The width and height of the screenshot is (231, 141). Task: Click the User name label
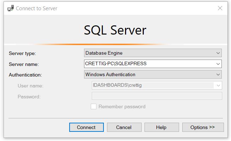[x=30, y=86]
